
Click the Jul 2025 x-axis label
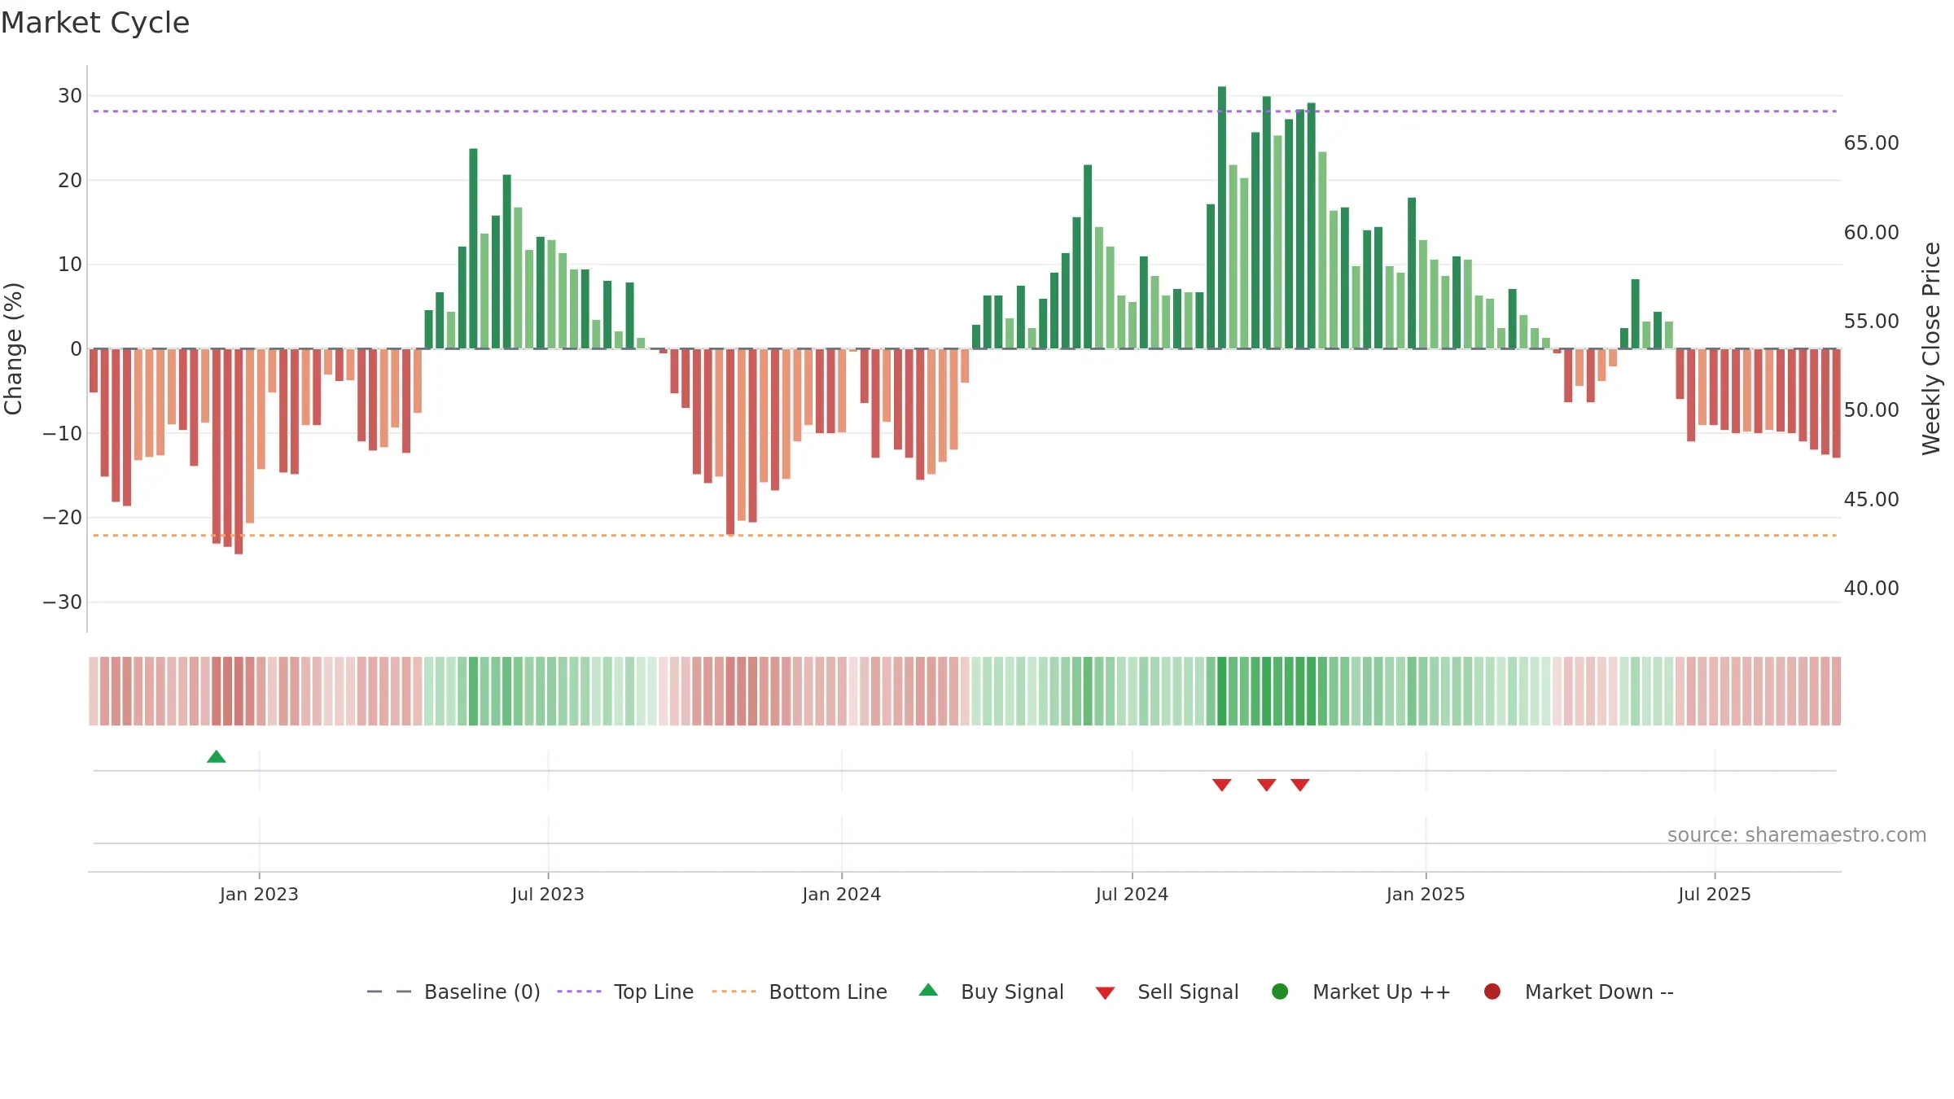coord(1715,894)
